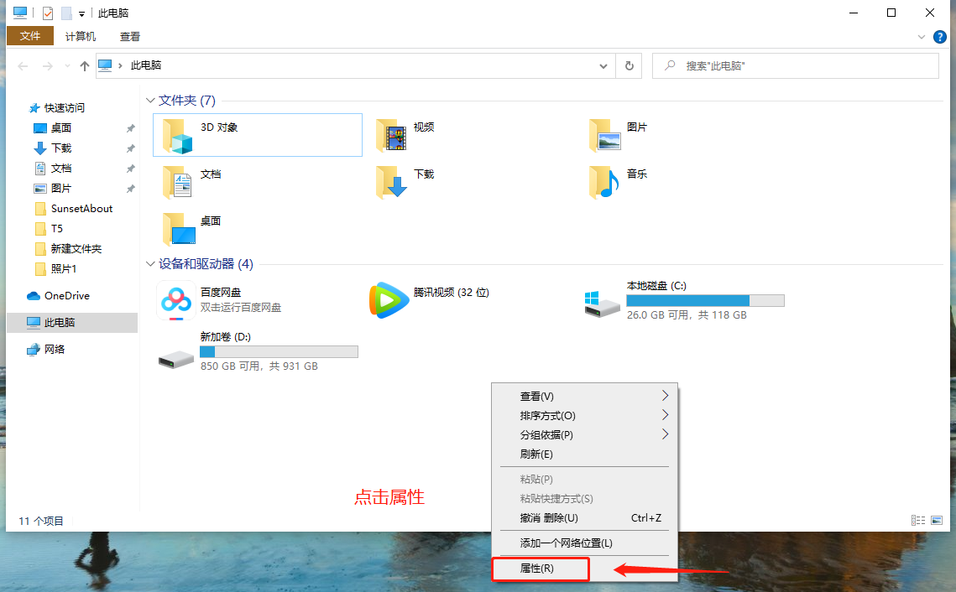Click the new folder title bar icon
The width and height of the screenshot is (956, 592).
(x=66, y=13)
